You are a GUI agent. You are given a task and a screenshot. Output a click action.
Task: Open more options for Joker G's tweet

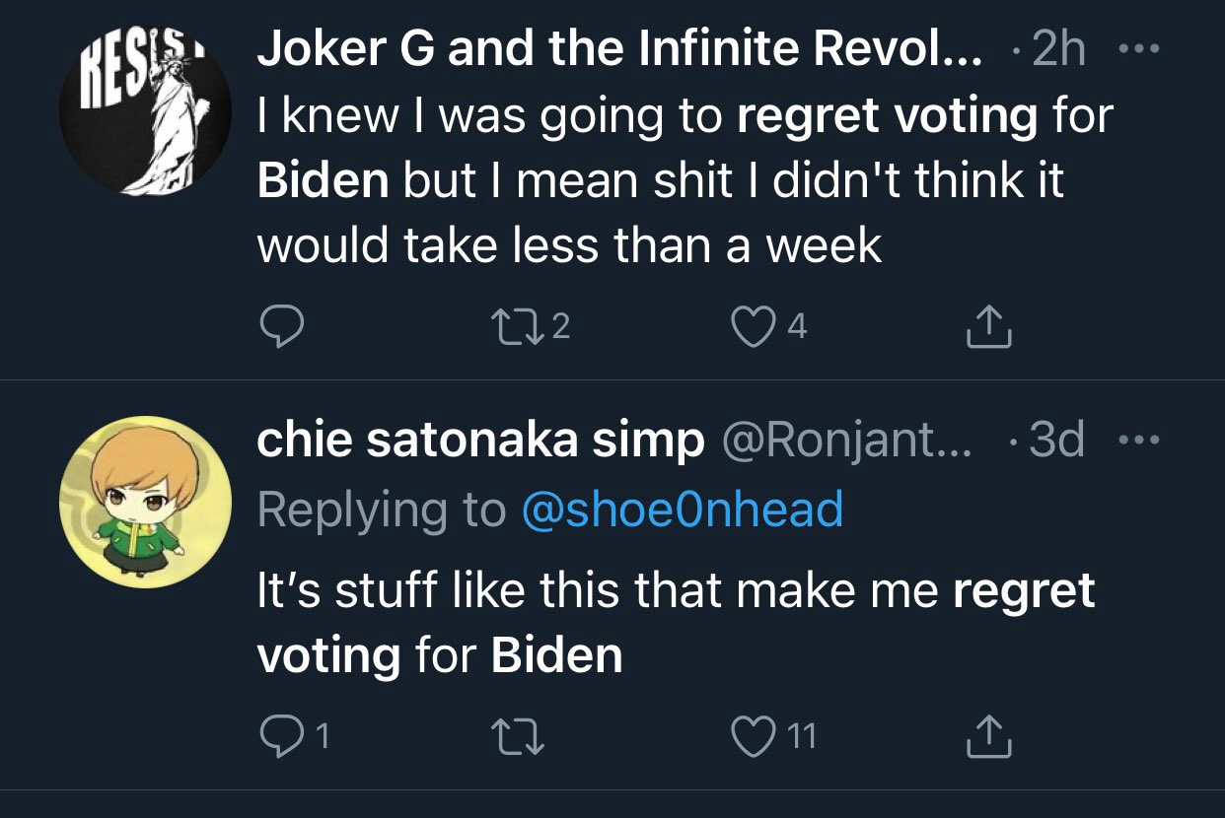(x=1139, y=49)
